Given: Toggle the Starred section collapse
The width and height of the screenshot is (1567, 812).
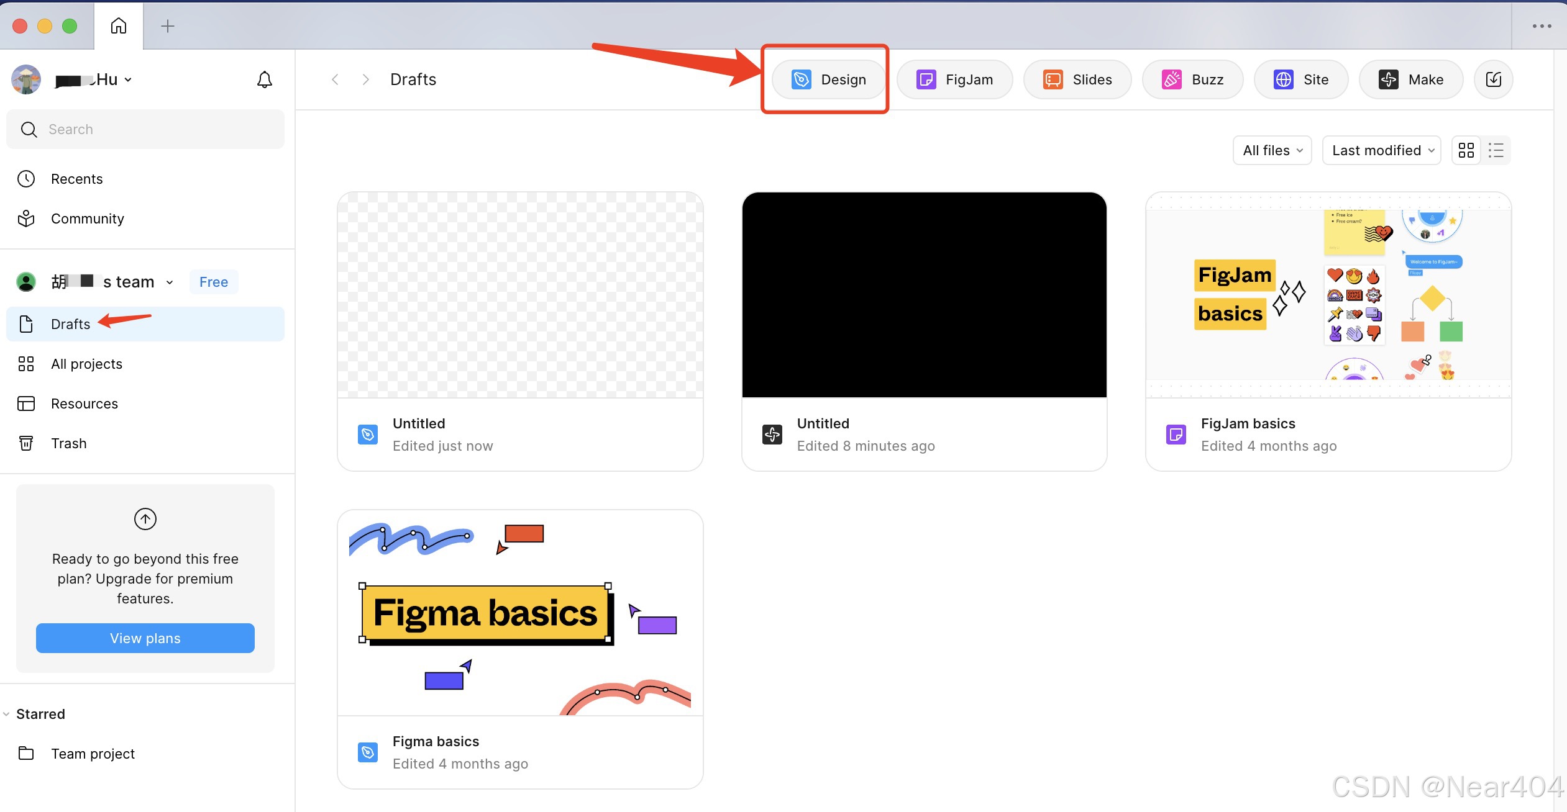Looking at the screenshot, I should pos(6,713).
